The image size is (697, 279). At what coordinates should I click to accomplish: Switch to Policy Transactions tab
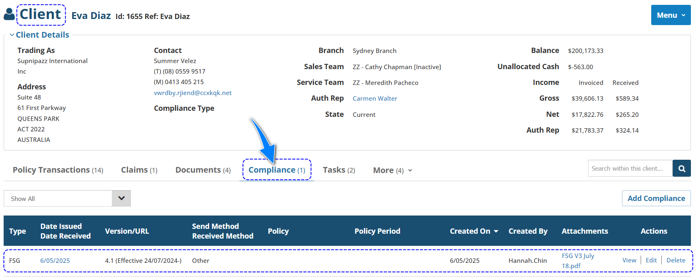pyautogui.click(x=58, y=170)
